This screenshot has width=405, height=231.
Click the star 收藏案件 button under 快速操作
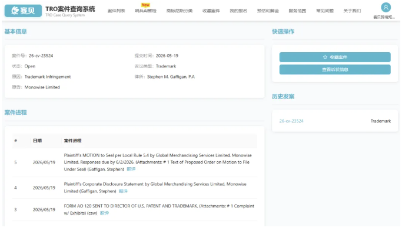(335, 57)
